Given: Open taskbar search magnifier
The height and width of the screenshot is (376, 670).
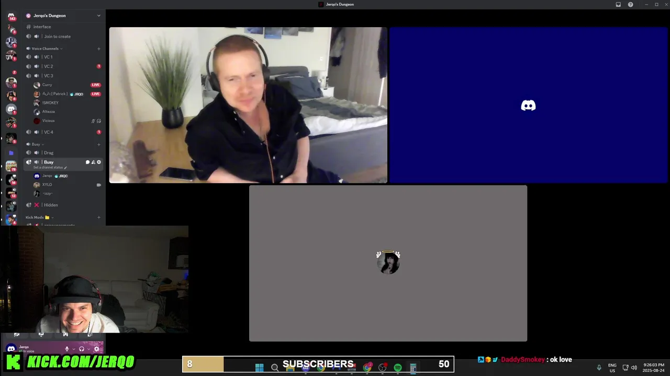Looking at the screenshot, I should coord(274,368).
